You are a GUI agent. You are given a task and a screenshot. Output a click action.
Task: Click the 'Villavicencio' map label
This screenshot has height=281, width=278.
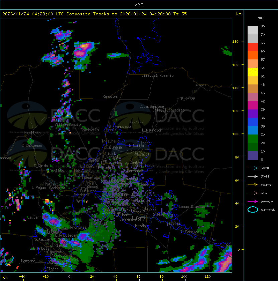coord(67,124)
